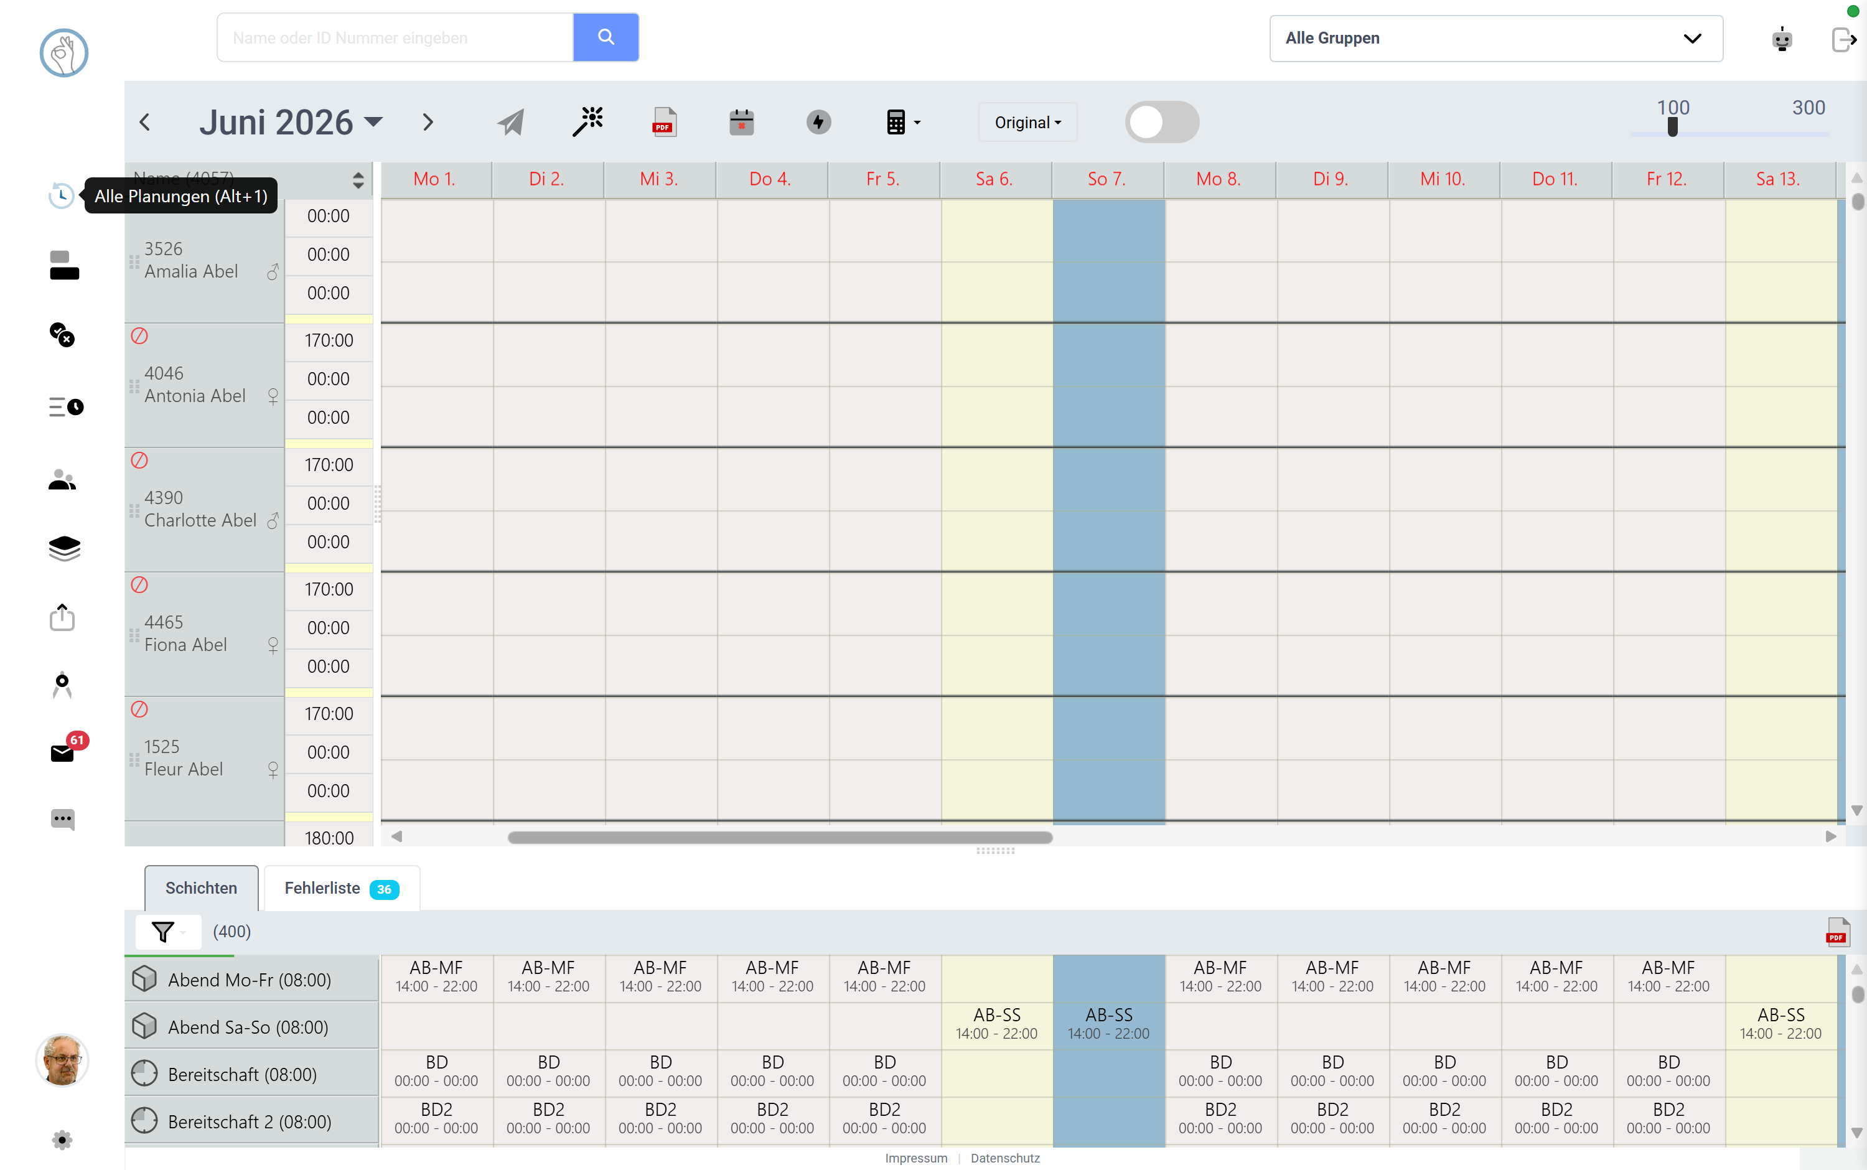Image resolution: width=1867 pixels, height=1170 pixels.
Task: Open the calculator dropdown menu
Action: [x=903, y=122]
